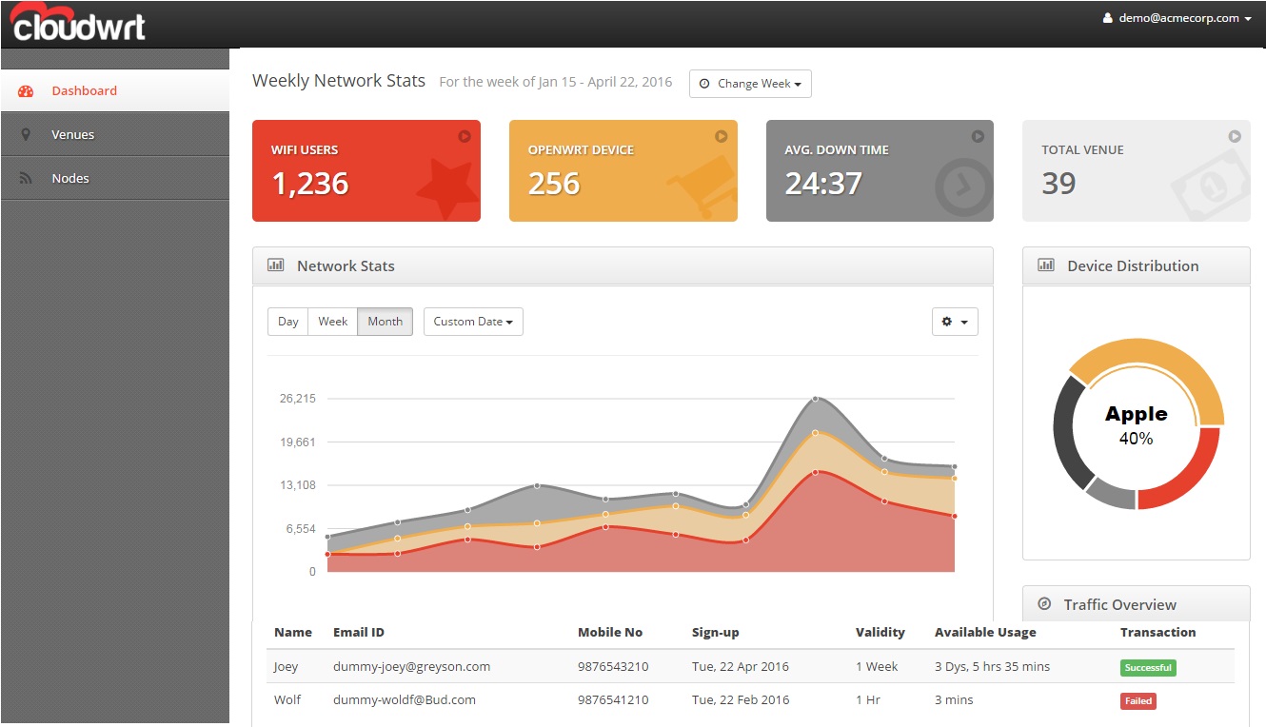This screenshot has height=727, width=1266.
Task: Open the Change Week dropdown
Action: tap(750, 84)
